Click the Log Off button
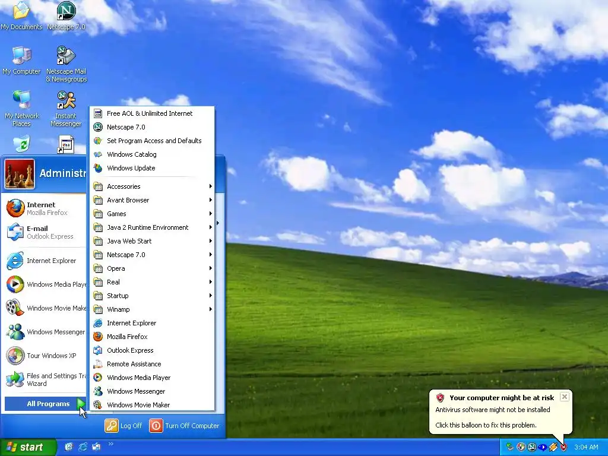Viewport: 608px width, 456px height. [x=123, y=425]
